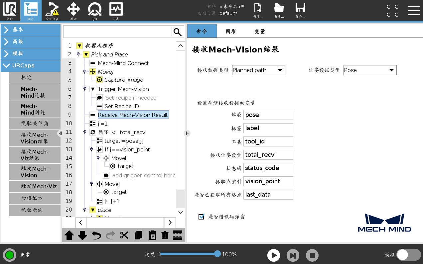Image resolution: width=423 pixels, height=264 pixels.
Task: Open the I/O screen
Action: coord(94,10)
